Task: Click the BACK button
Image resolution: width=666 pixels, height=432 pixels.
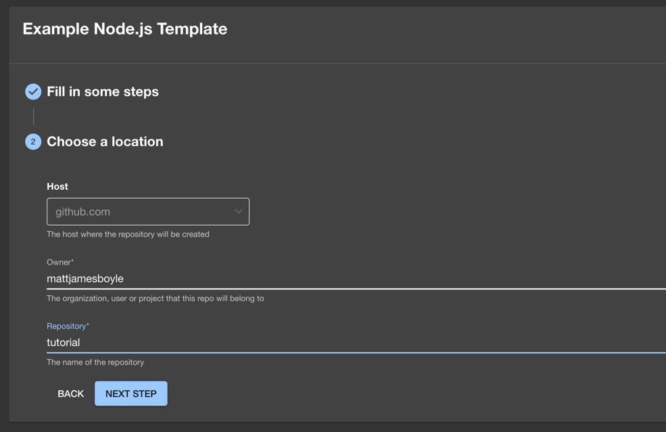Action: click(x=70, y=393)
